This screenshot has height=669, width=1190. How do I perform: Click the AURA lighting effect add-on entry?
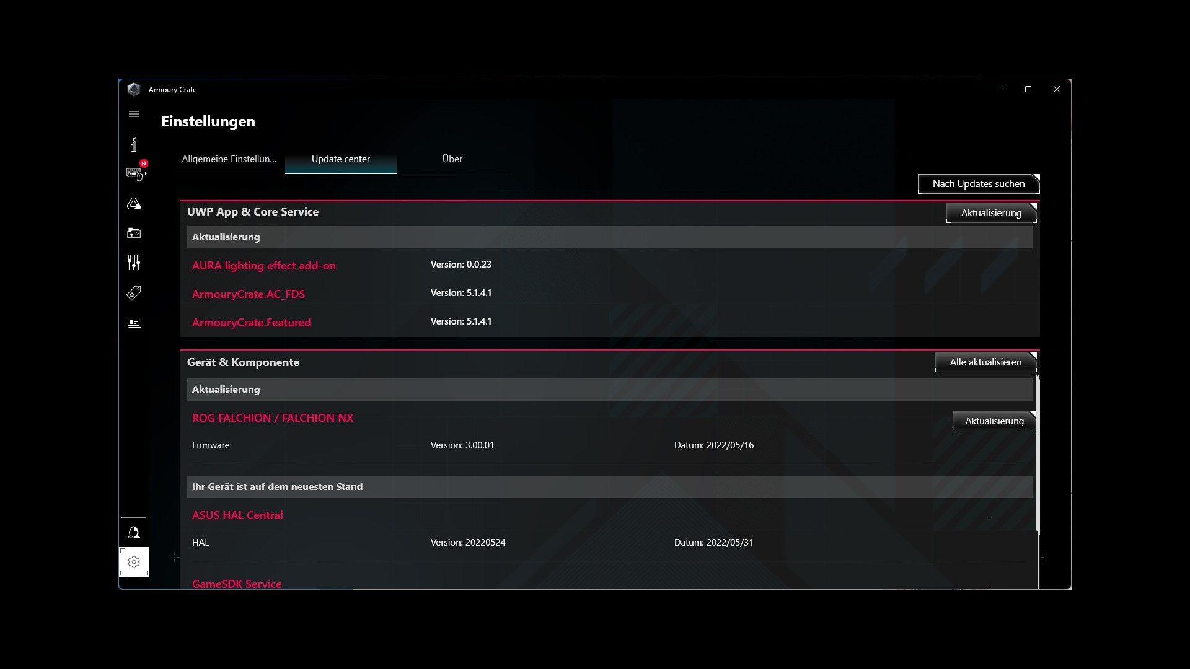point(263,266)
